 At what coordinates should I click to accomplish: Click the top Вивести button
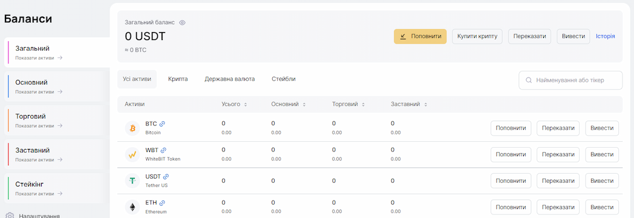[x=574, y=36]
